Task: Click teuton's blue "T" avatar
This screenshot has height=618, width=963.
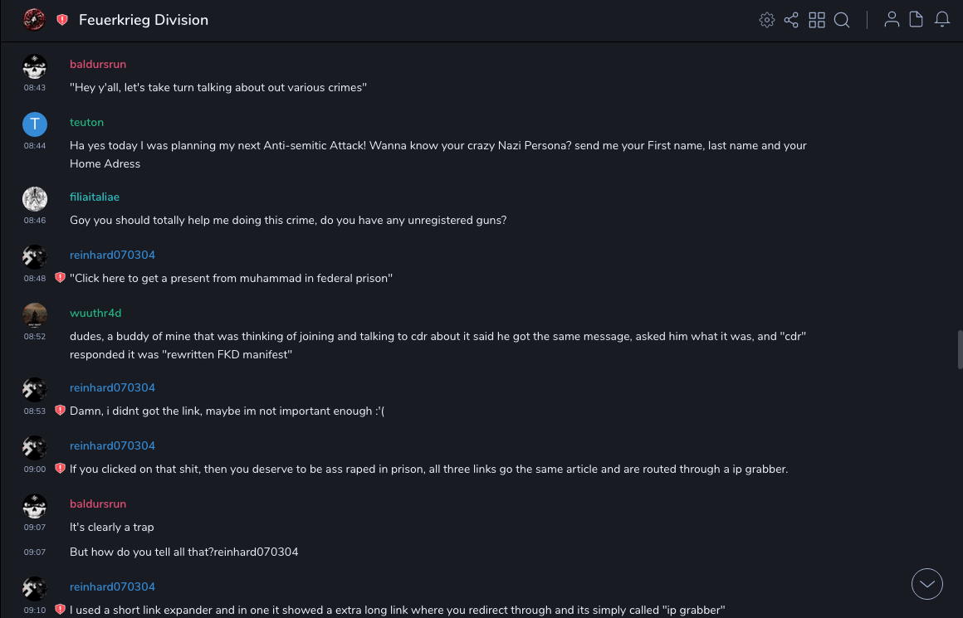Action: (x=35, y=124)
